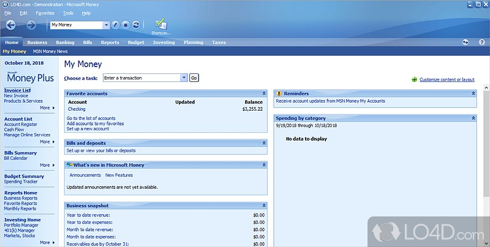Expand the Choose a task dropdown
Image resolution: width=490 pixels, height=247 pixels.
[184, 78]
